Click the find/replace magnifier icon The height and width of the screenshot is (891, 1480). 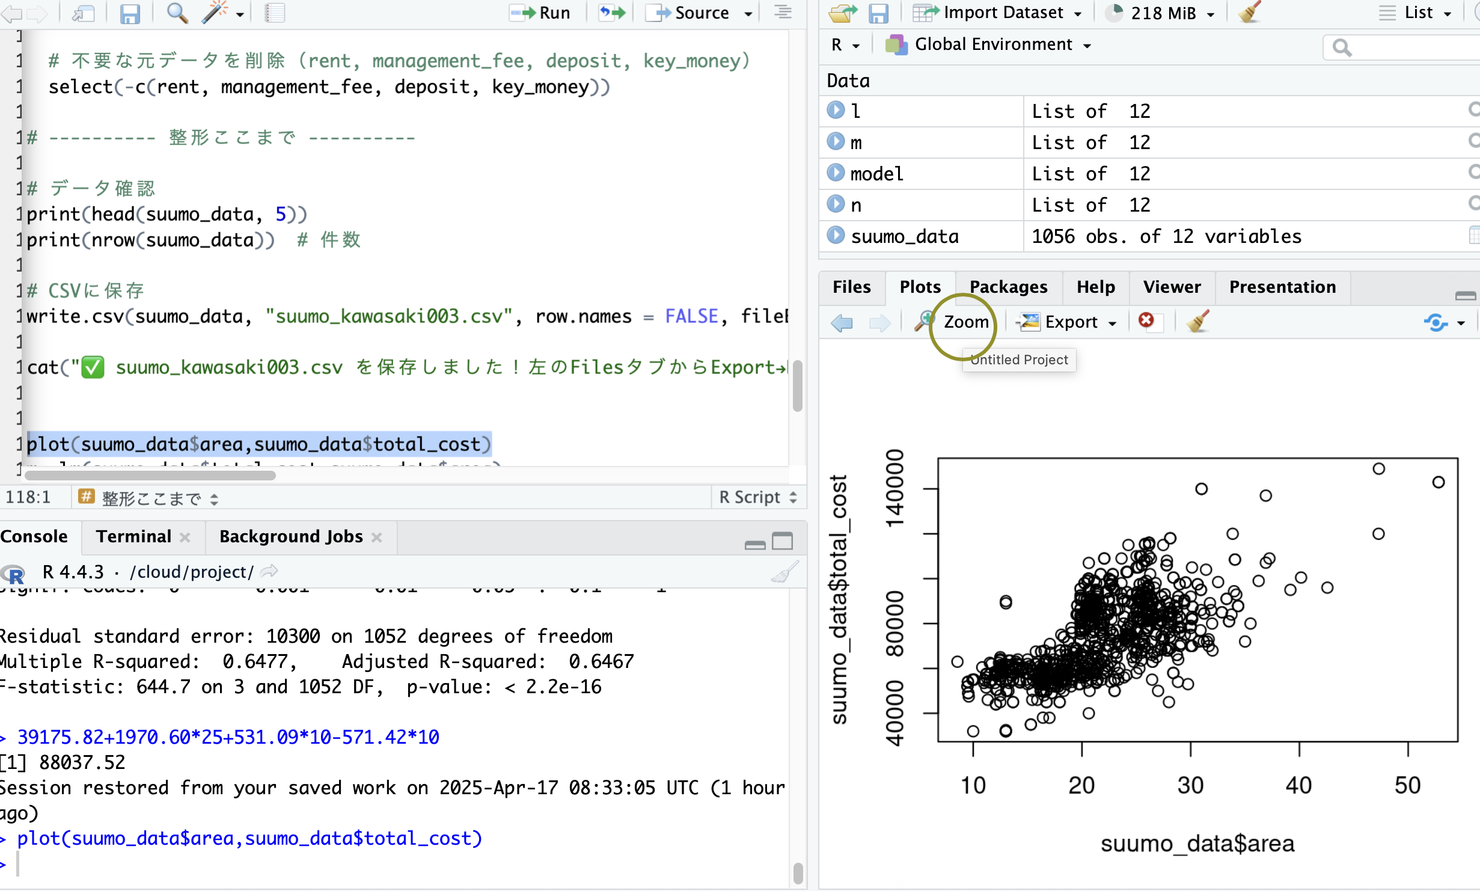[x=176, y=13]
